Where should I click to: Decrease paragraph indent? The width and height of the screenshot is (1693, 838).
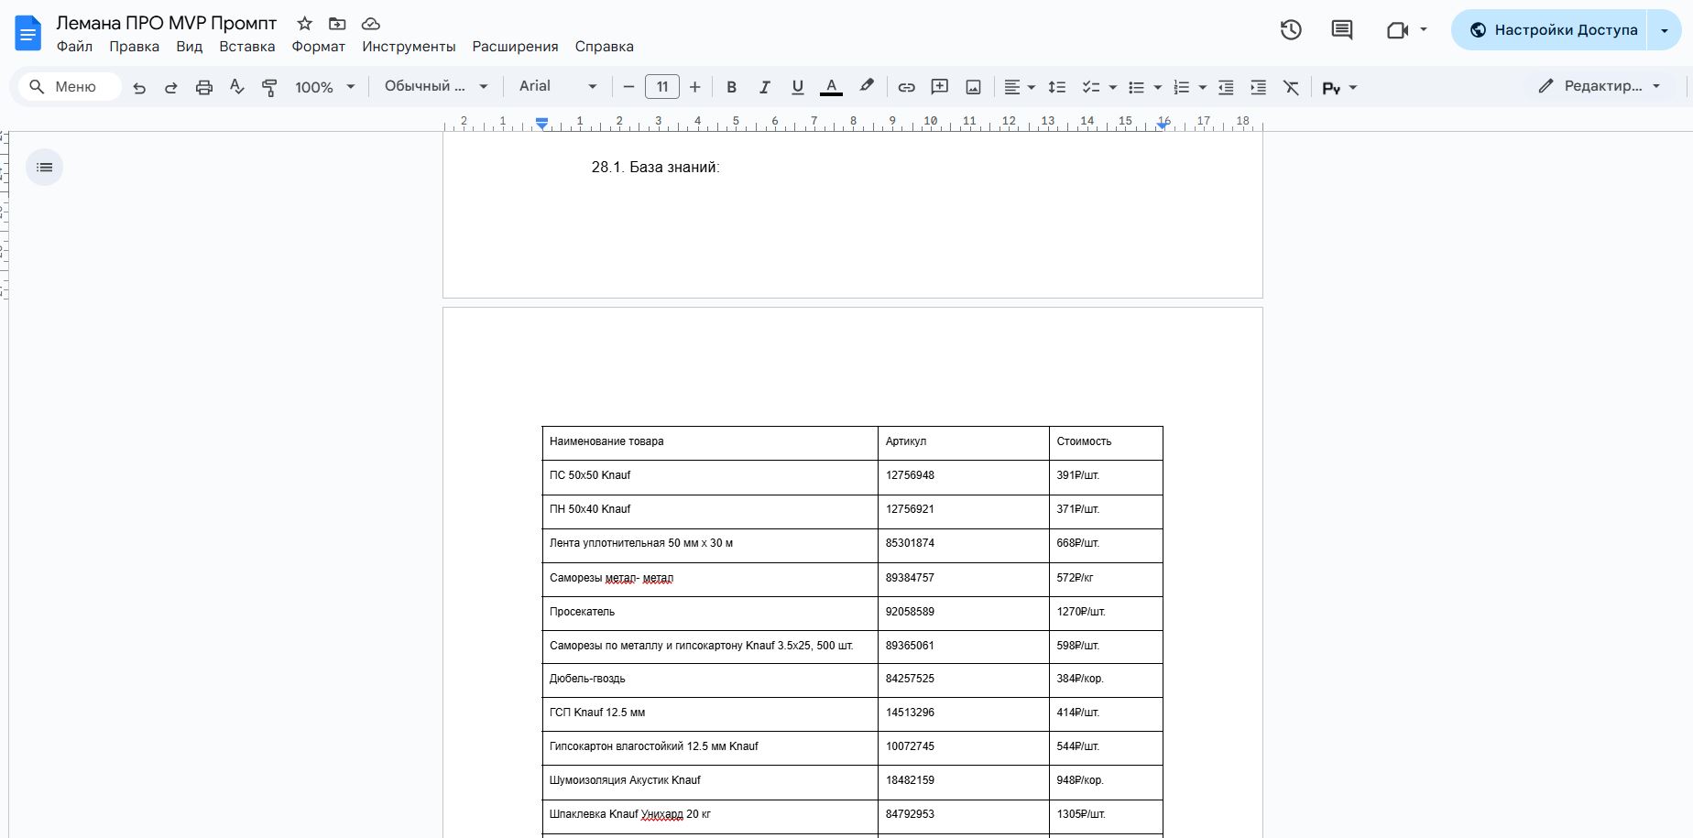[x=1226, y=87]
